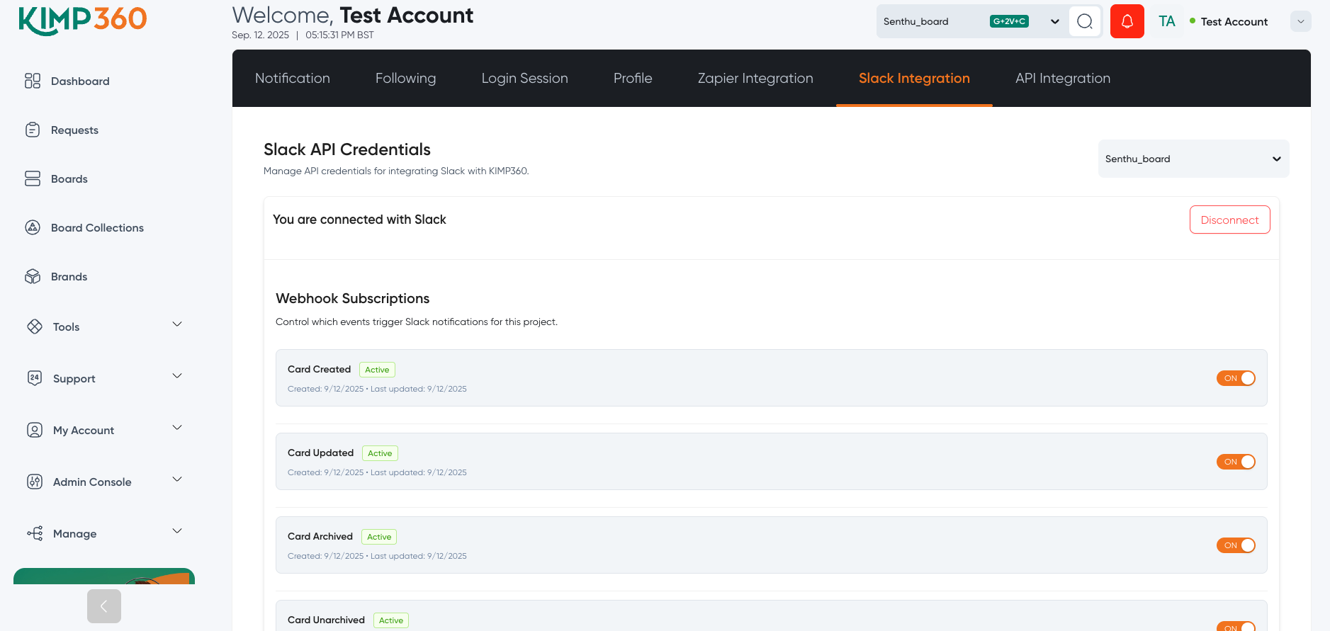This screenshot has width=1330, height=631.
Task: Expand the Manage submenu chevron
Action: 177,531
